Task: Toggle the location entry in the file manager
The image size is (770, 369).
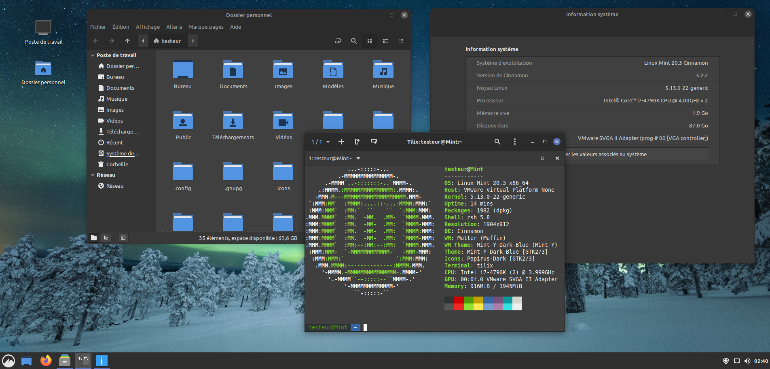Action: pyautogui.click(x=338, y=41)
